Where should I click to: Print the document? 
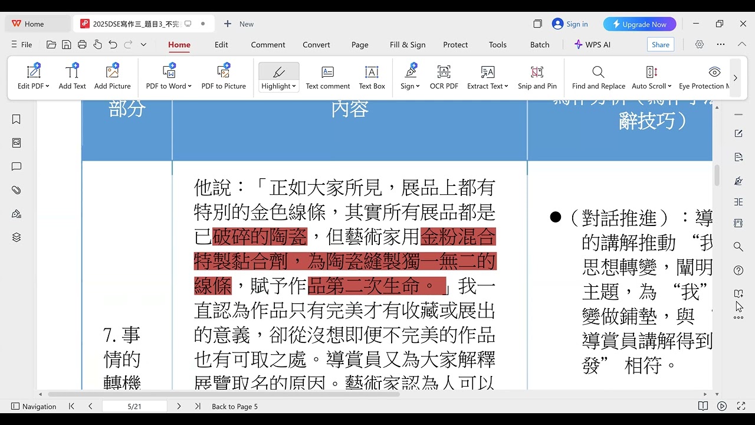click(82, 44)
